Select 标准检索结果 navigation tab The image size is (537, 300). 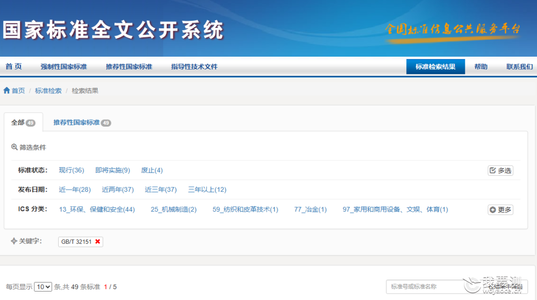pyautogui.click(x=436, y=67)
